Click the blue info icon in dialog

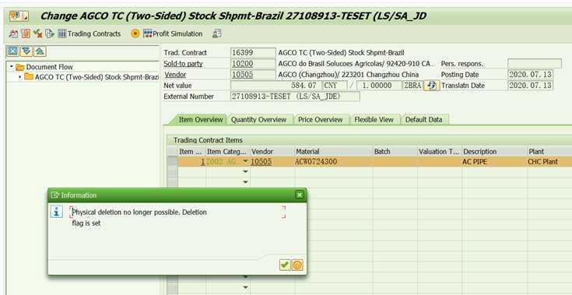[57, 212]
